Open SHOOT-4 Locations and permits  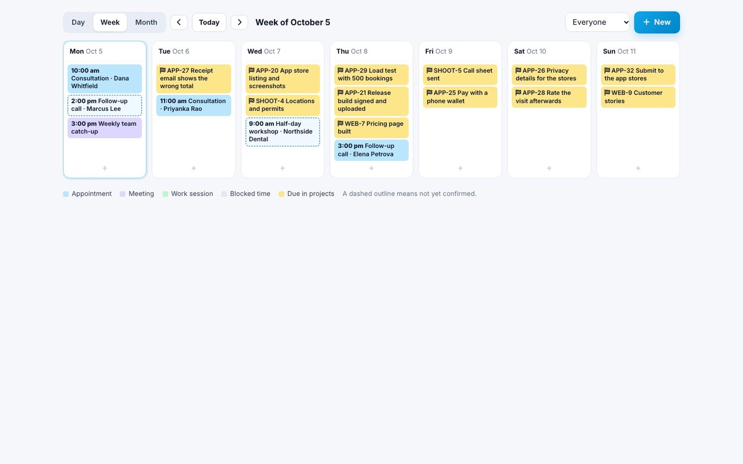click(x=282, y=105)
